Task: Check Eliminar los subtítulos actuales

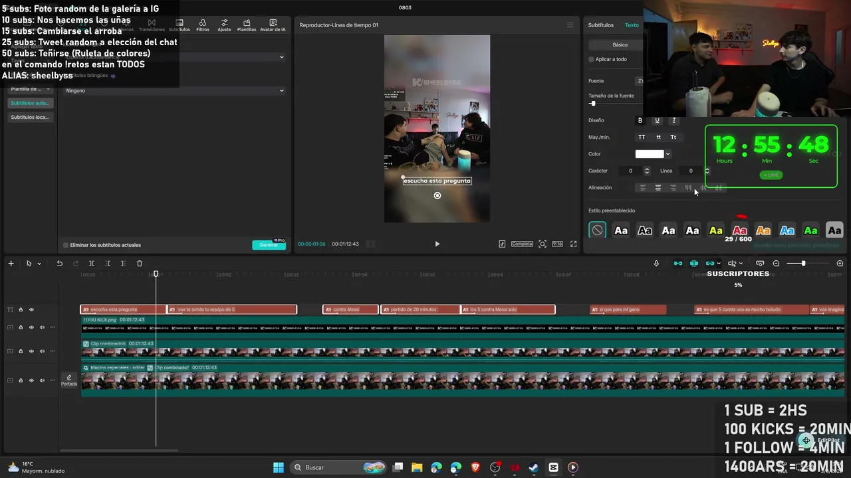Action: tap(65, 245)
